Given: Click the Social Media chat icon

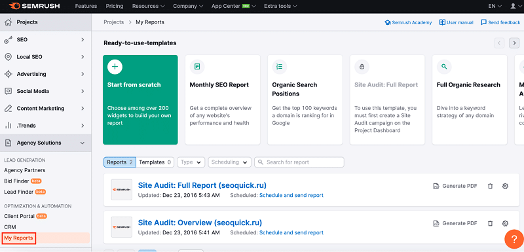Looking at the screenshot, I should [9, 91].
